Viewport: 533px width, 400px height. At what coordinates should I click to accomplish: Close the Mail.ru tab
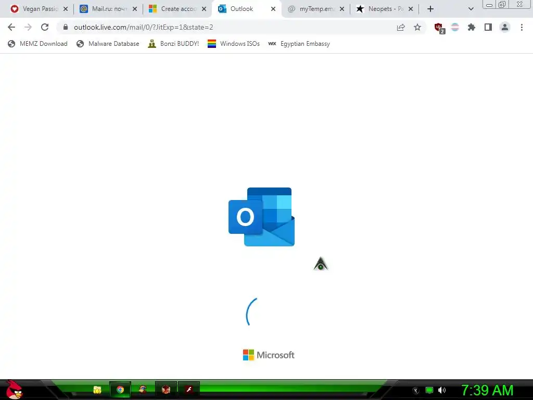[135, 9]
